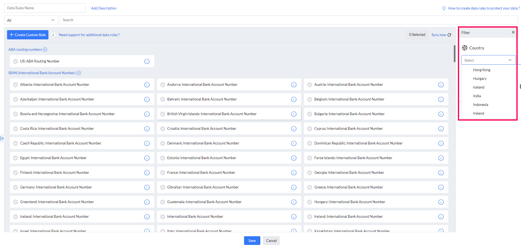Click the Create Custom Rule button
Image resolution: width=521 pixels, height=249 pixels.
coord(28,35)
